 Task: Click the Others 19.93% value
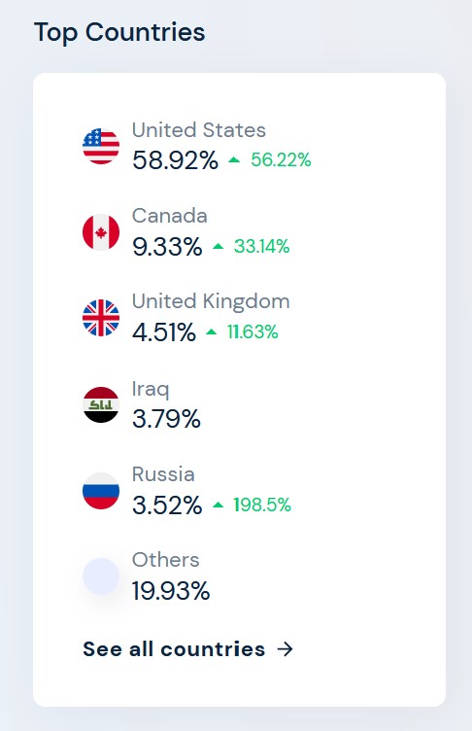pyautogui.click(x=171, y=591)
